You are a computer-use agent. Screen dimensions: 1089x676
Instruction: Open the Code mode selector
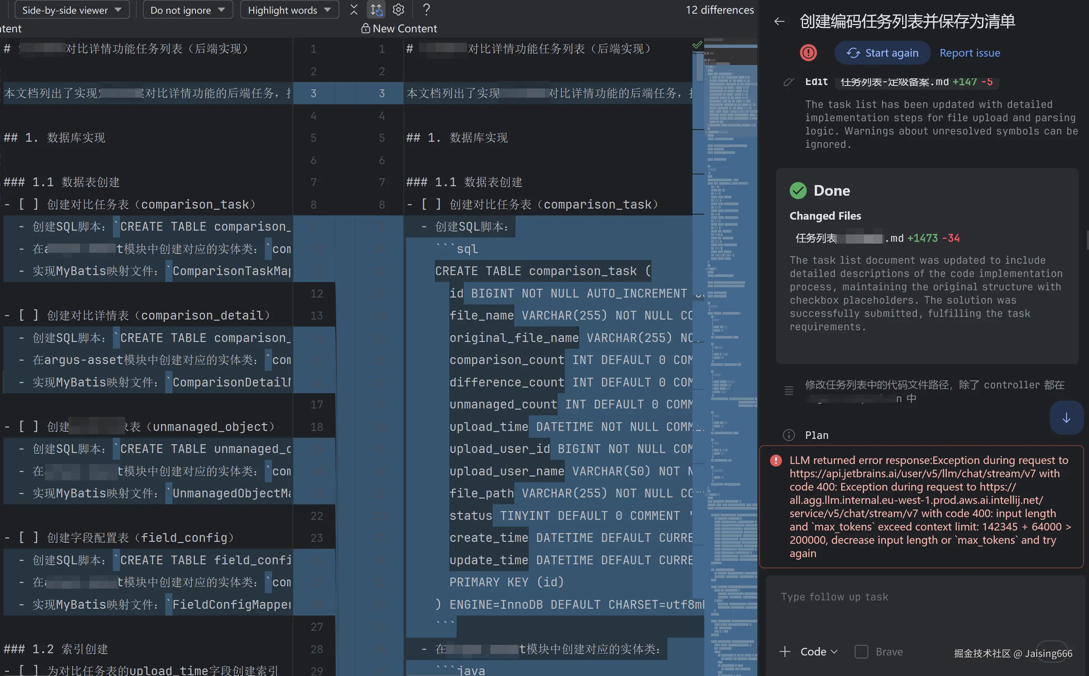(x=819, y=651)
